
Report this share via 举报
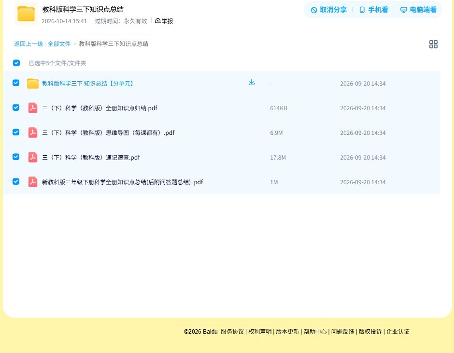tap(164, 21)
